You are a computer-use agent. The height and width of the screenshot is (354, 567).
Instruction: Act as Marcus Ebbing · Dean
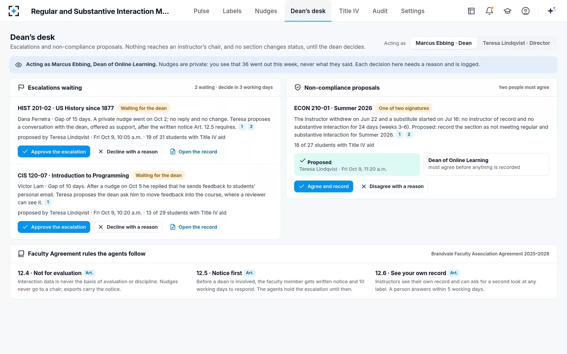[x=443, y=43]
